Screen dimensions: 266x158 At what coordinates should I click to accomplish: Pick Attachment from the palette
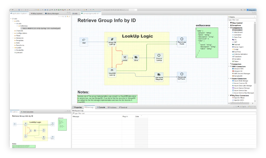(x=238, y=32)
